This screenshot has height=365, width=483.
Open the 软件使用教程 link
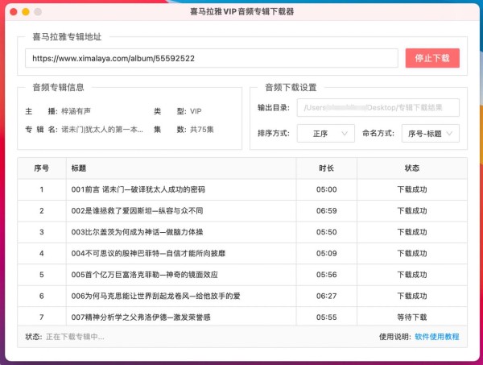click(436, 337)
